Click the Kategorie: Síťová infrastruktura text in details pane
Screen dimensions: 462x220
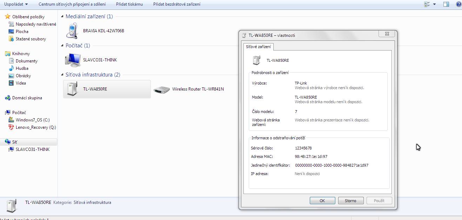[82, 202]
